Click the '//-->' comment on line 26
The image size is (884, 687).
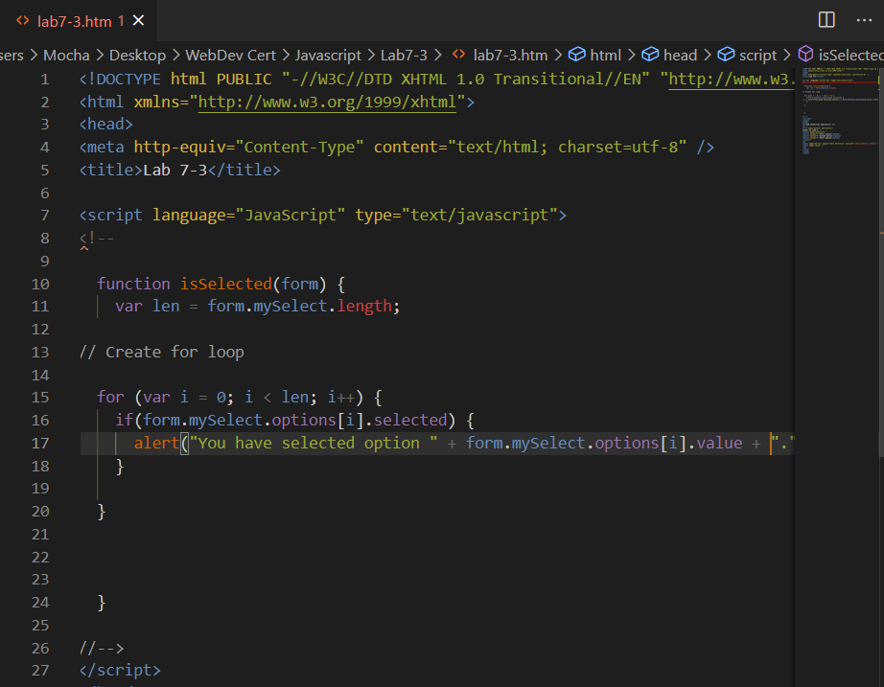[102, 648]
